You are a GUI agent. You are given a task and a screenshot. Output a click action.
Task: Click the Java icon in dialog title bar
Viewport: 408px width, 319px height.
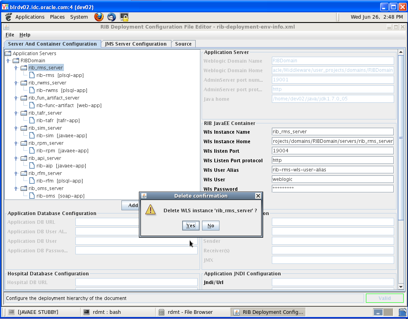click(144, 196)
